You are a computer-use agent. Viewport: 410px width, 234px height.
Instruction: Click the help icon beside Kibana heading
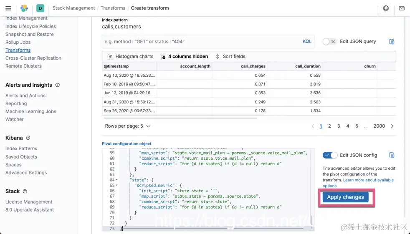(28, 138)
